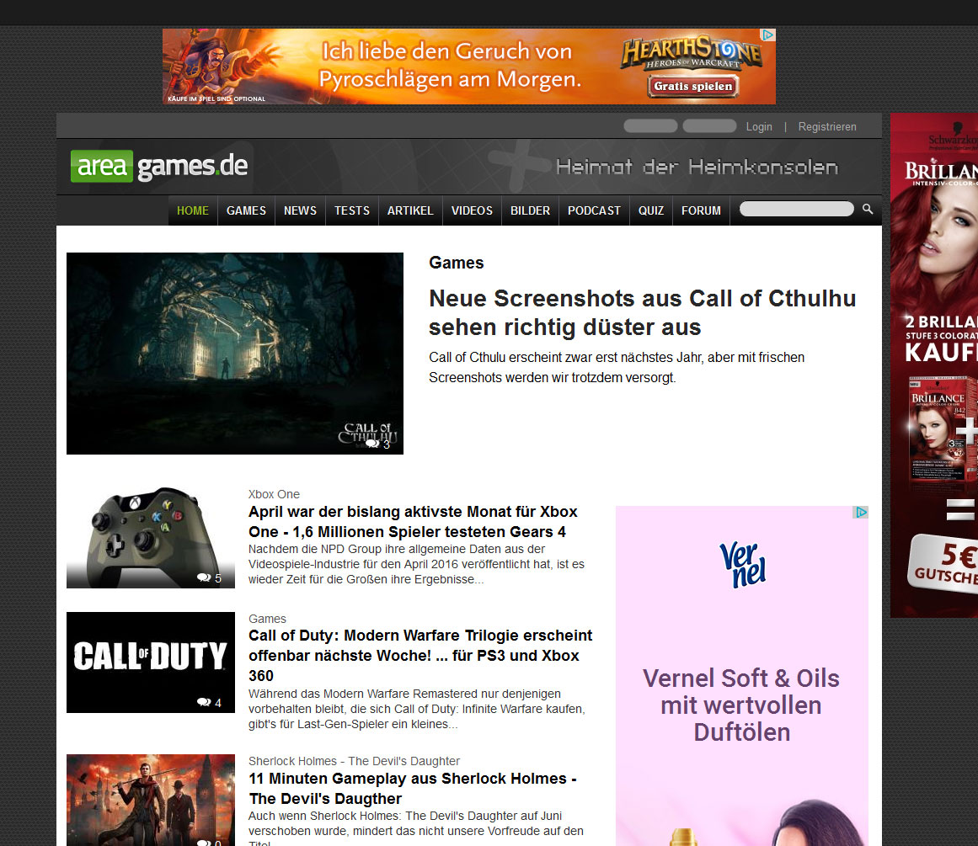The image size is (978, 846).
Task: Open the Xbox One article's comment count
Action: 209,578
